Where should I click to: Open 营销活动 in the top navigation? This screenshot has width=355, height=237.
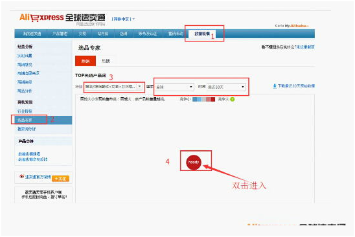pyautogui.click(x=176, y=34)
